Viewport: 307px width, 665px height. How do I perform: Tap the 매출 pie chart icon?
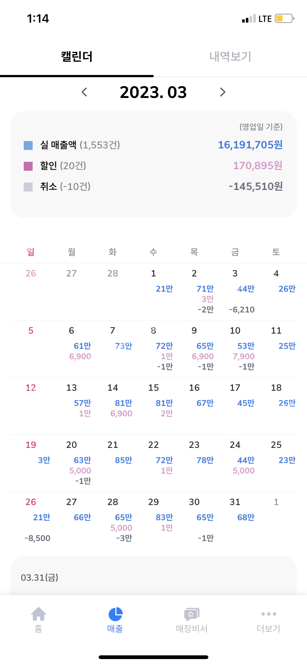click(x=115, y=615)
